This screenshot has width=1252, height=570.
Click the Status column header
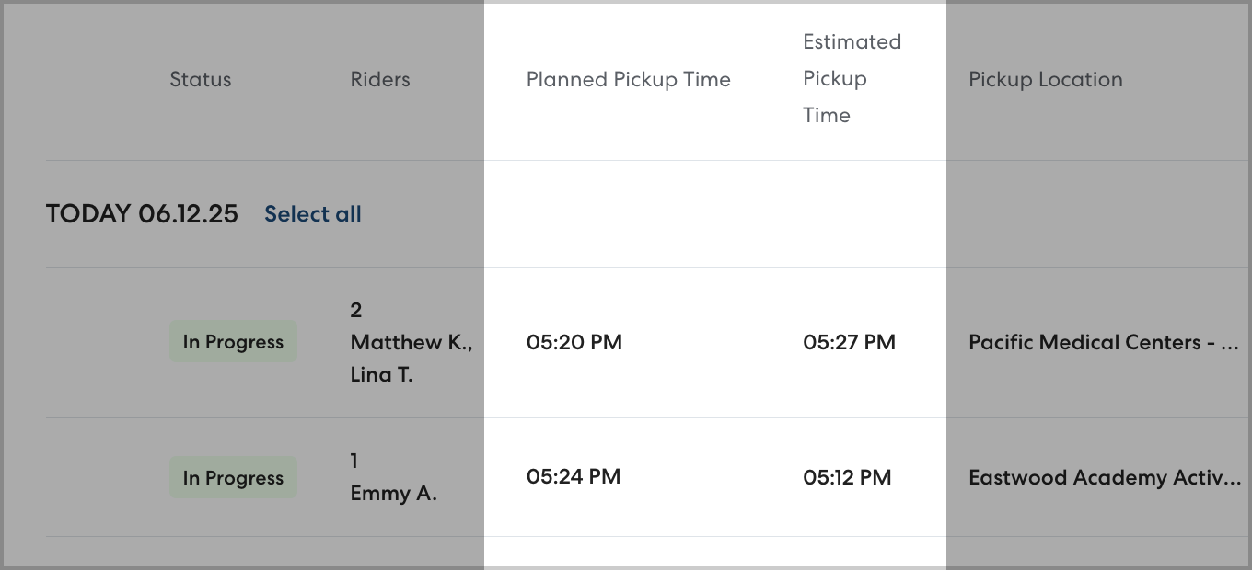(x=200, y=79)
